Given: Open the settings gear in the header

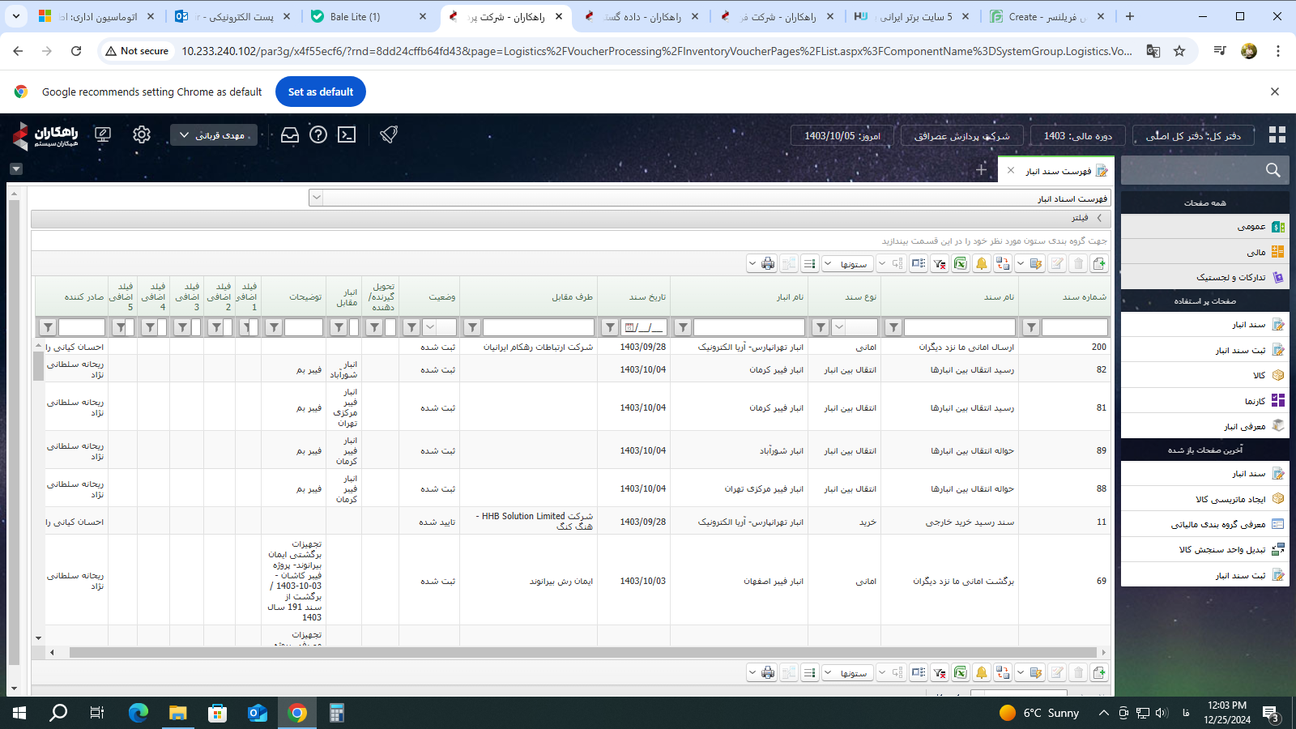Looking at the screenshot, I should coord(142,134).
